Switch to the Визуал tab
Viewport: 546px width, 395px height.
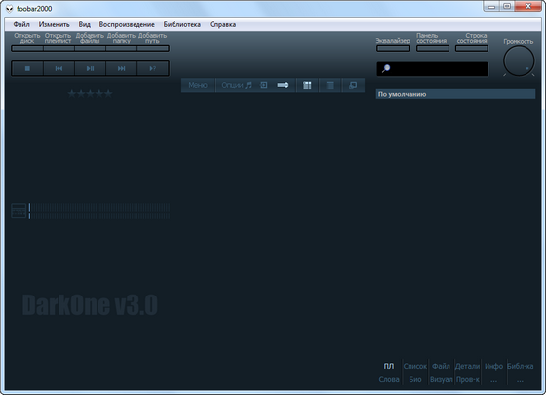point(441,379)
